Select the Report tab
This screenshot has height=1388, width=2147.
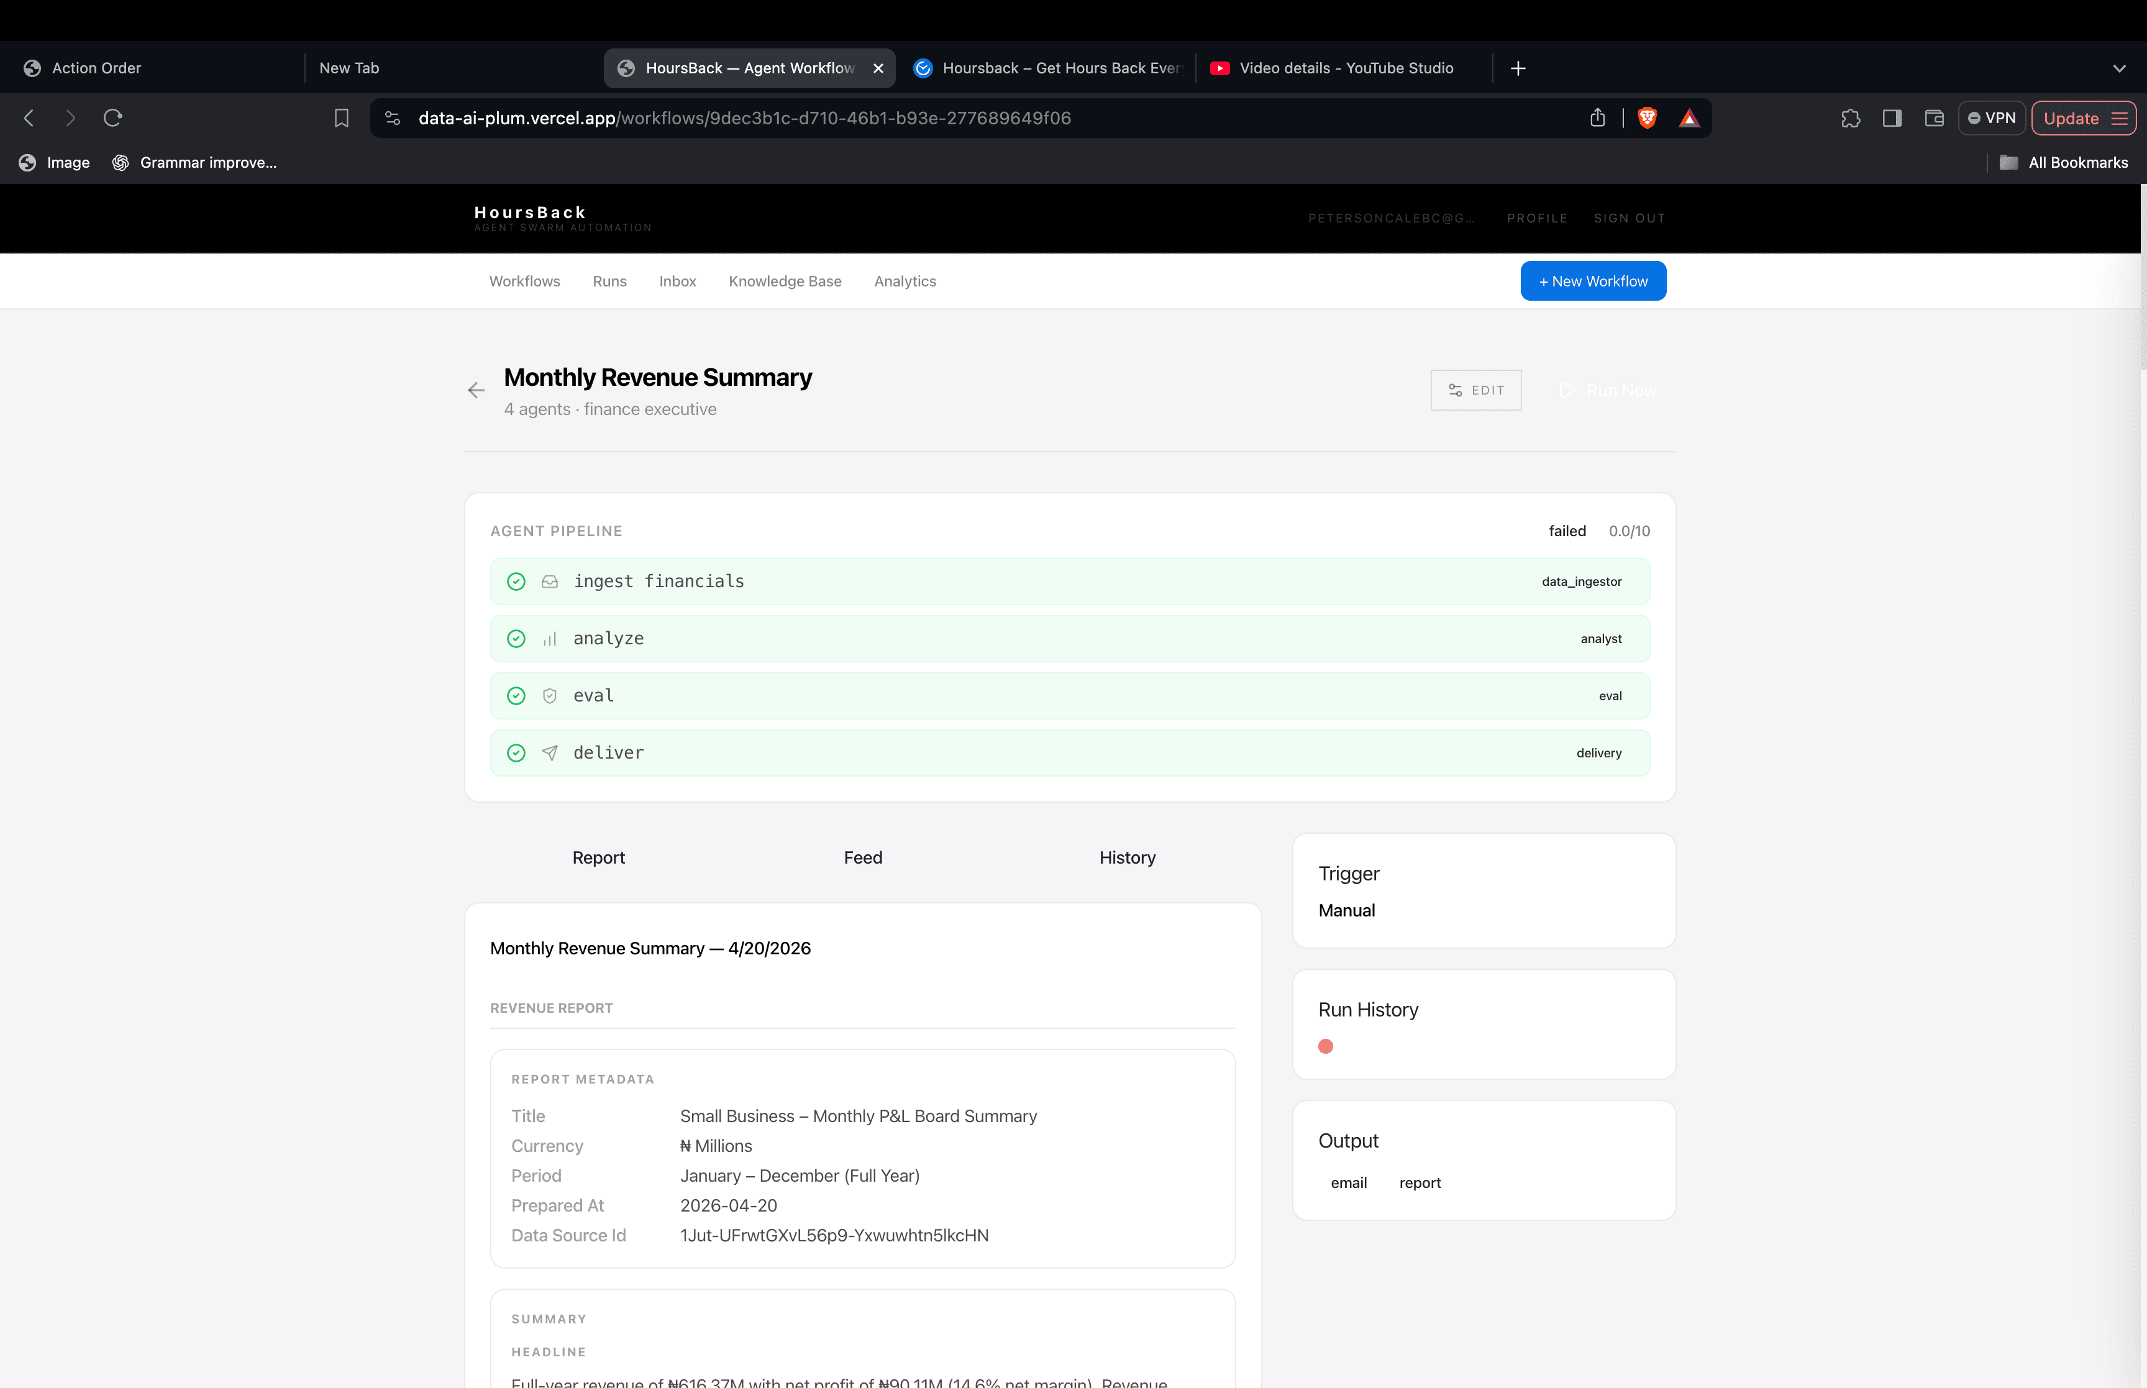598,858
